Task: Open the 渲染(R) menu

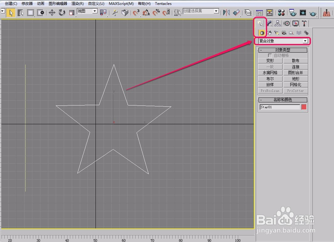Action: click(77, 3)
